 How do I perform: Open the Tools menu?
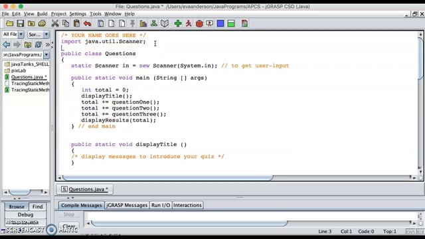click(96, 14)
